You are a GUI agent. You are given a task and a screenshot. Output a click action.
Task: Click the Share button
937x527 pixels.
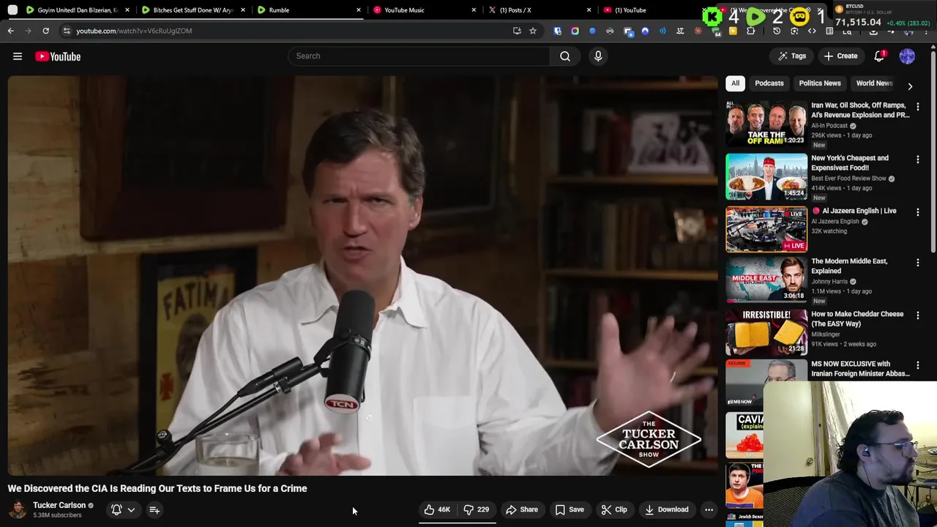pos(522,509)
